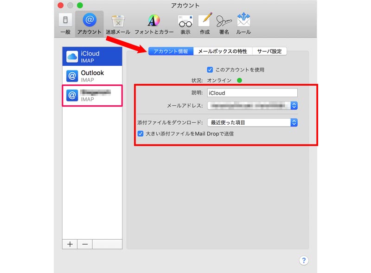Open the 一般 (General) preferences pane
Image resolution: width=371 pixels, height=273 pixels.
[x=65, y=24]
